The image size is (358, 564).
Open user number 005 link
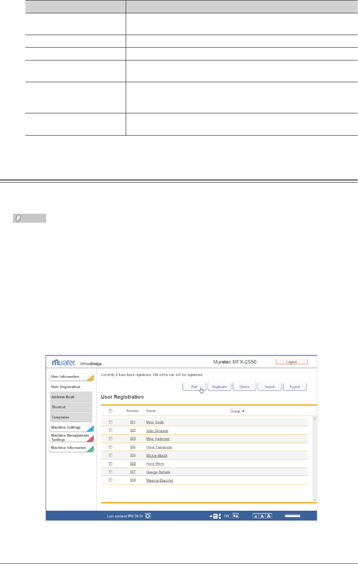tap(133, 455)
